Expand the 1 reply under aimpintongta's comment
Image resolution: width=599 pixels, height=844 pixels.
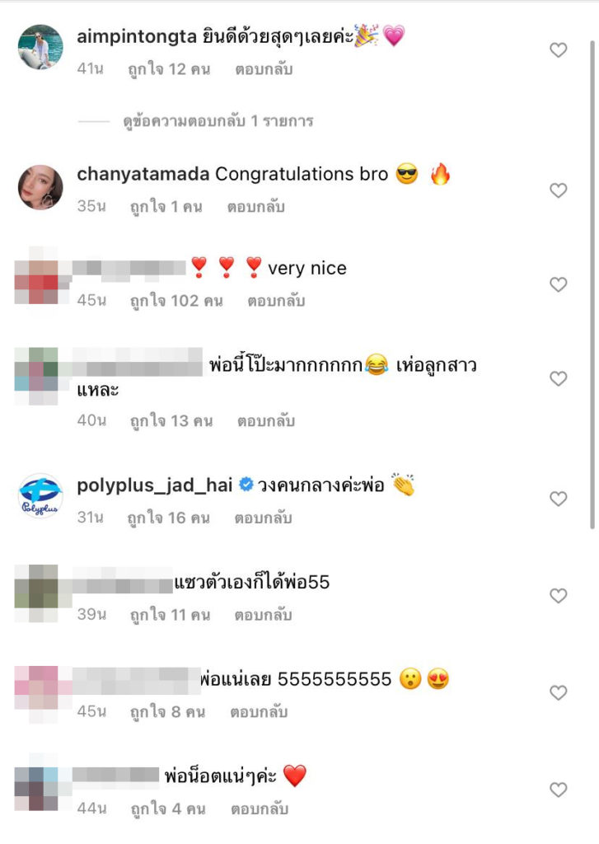(x=218, y=121)
